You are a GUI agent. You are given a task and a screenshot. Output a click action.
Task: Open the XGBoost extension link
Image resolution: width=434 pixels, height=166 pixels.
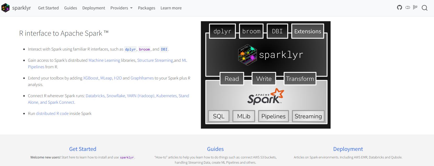[x=91, y=78]
